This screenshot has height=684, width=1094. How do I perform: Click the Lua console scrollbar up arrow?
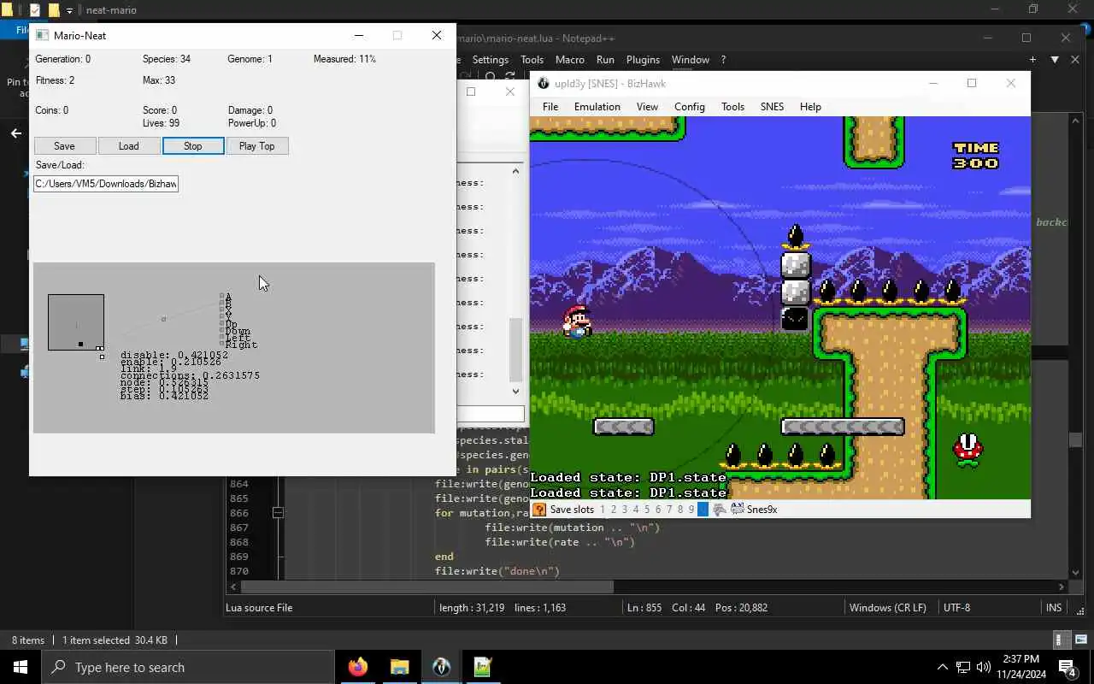click(515, 171)
